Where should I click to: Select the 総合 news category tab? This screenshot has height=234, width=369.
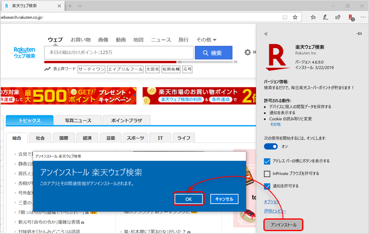17,138
